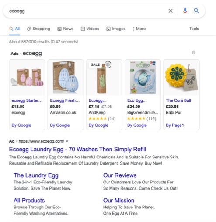Open the Tools options
Image resolution: width=216 pixels, height=222 pixels.
(x=194, y=29)
